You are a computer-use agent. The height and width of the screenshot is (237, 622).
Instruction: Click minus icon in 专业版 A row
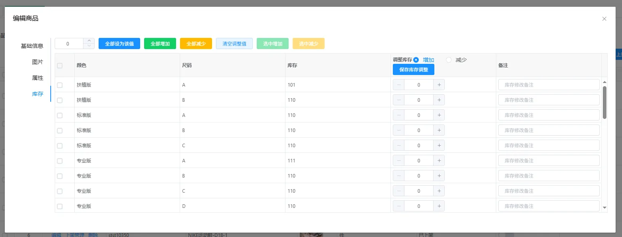(399, 161)
